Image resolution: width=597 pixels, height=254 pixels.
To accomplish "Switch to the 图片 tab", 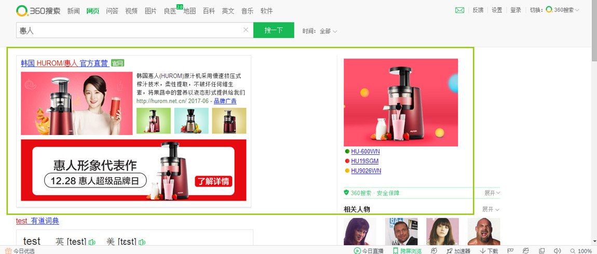I will coord(151,11).
